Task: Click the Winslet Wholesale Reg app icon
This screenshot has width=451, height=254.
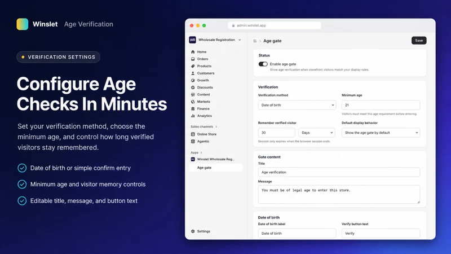Action: tap(193, 159)
